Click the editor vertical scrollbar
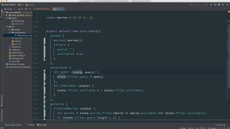The width and height of the screenshot is (230, 129). click(x=229, y=56)
